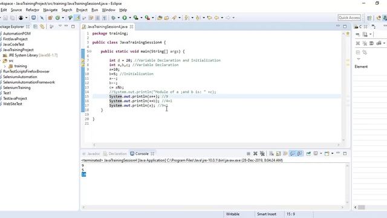Image resolution: width=387 pixels, height=218 pixels.
Task: Select the WebSiteTest project
Action: tap(13, 104)
